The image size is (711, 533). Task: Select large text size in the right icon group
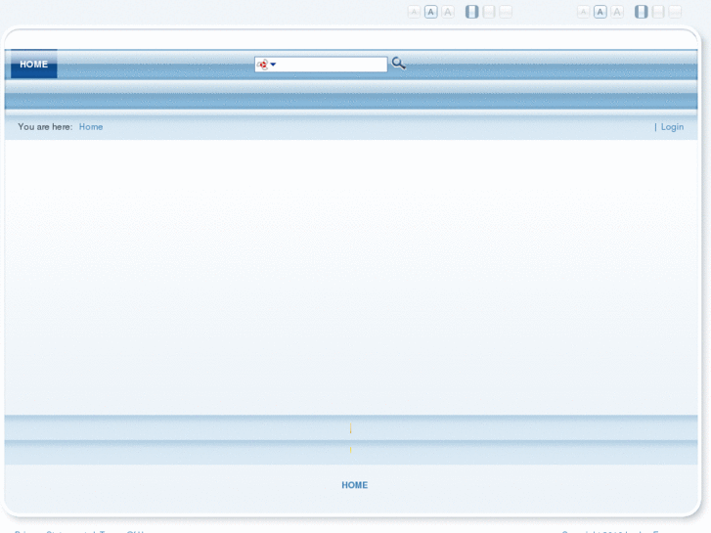point(617,12)
